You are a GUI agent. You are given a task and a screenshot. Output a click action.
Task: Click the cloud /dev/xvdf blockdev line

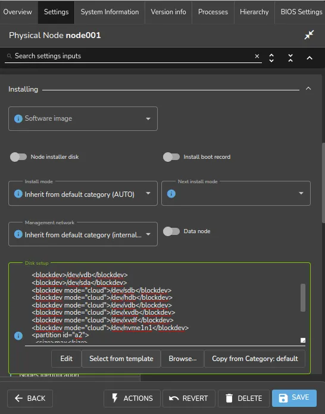pyautogui.click(x=102, y=320)
